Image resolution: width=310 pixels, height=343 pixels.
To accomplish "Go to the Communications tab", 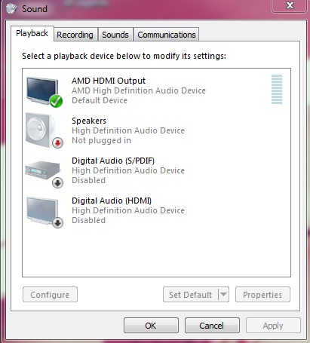I will coord(167,35).
